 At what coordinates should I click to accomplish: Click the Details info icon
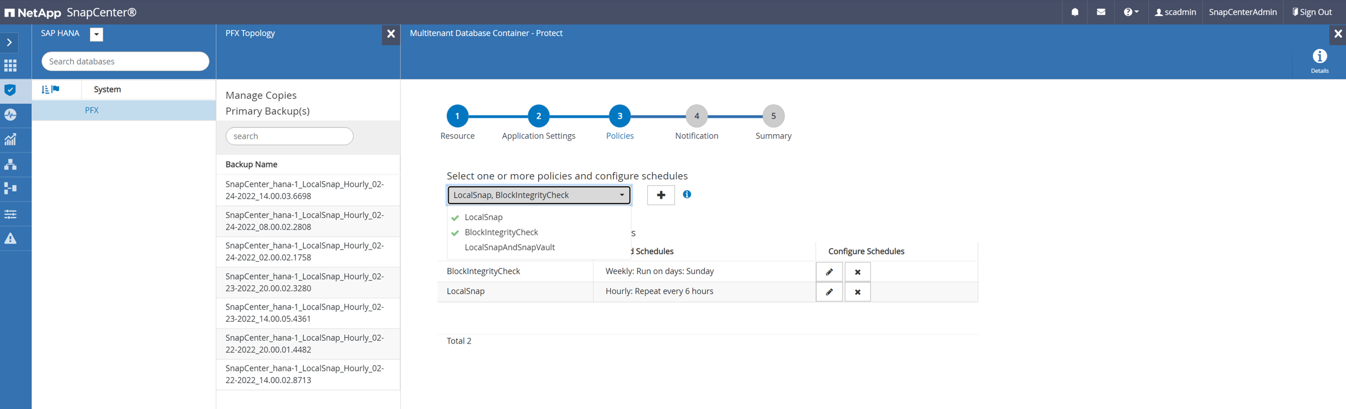coord(1319,59)
